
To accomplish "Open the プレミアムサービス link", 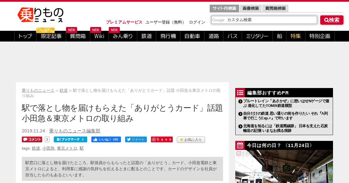I will 124,22.
